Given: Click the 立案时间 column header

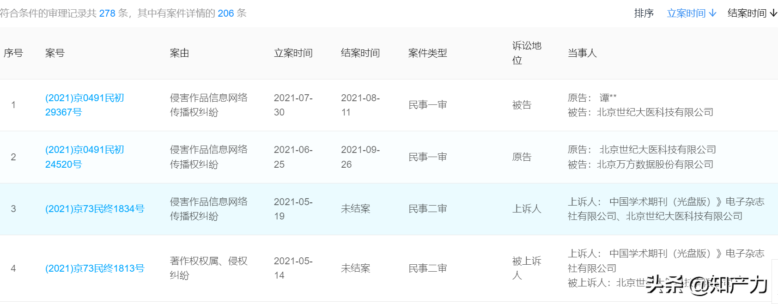Looking at the screenshot, I should pyautogui.click(x=293, y=53).
